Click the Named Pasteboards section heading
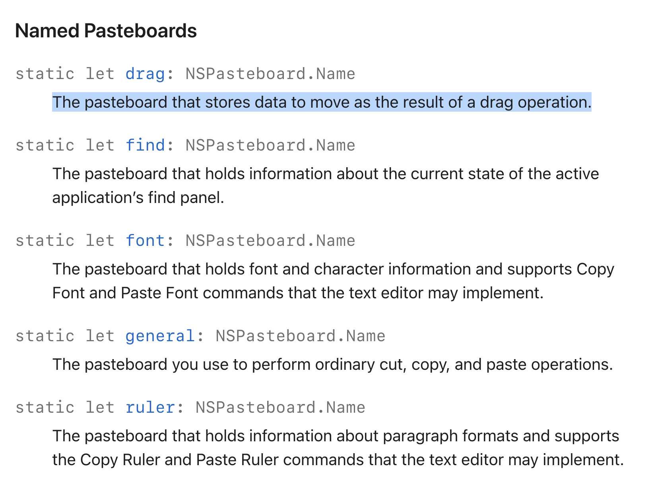Viewport: 656px width, 487px height. point(106,31)
